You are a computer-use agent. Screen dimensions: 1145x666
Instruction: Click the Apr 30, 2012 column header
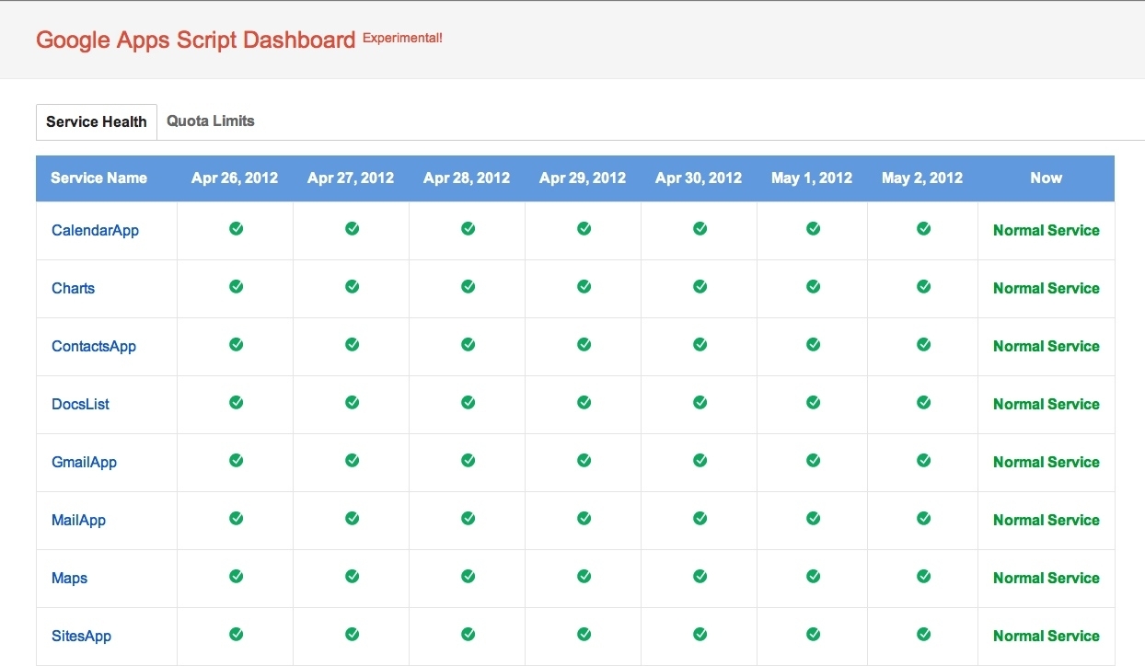699,178
